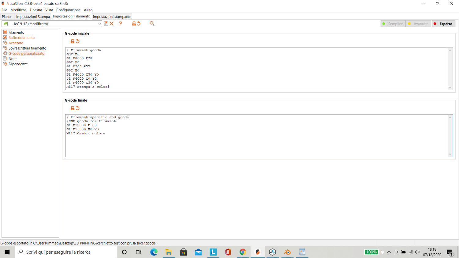
Task: Switch to Esperto mode
Action: pos(443,24)
